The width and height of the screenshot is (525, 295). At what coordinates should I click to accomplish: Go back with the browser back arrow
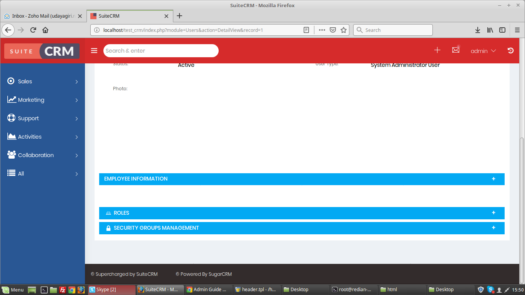pos(8,30)
